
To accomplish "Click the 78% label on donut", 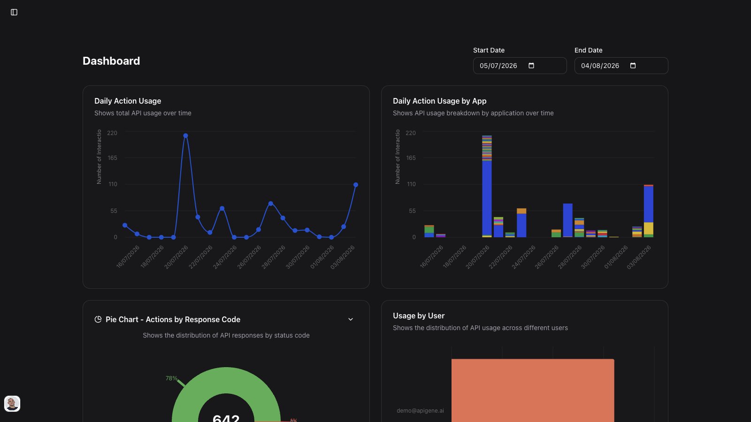I will (171, 378).
